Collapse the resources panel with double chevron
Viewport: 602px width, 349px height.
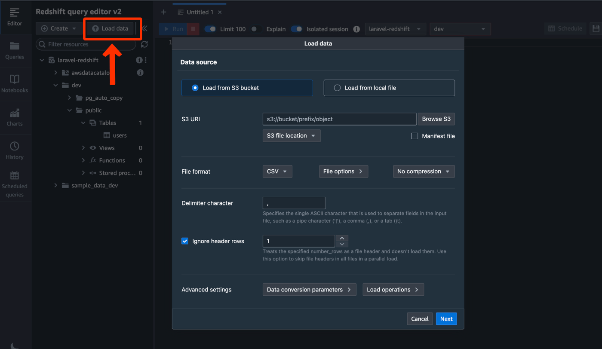click(145, 28)
